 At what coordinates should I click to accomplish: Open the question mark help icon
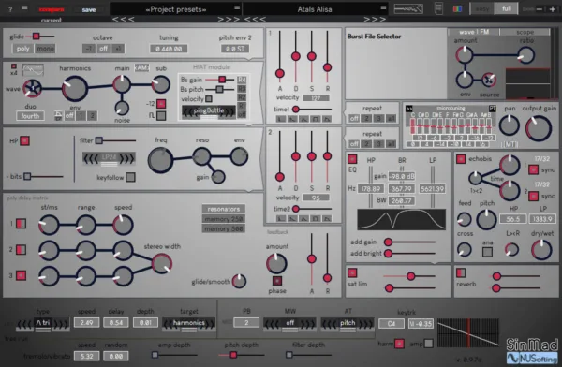(10, 9)
